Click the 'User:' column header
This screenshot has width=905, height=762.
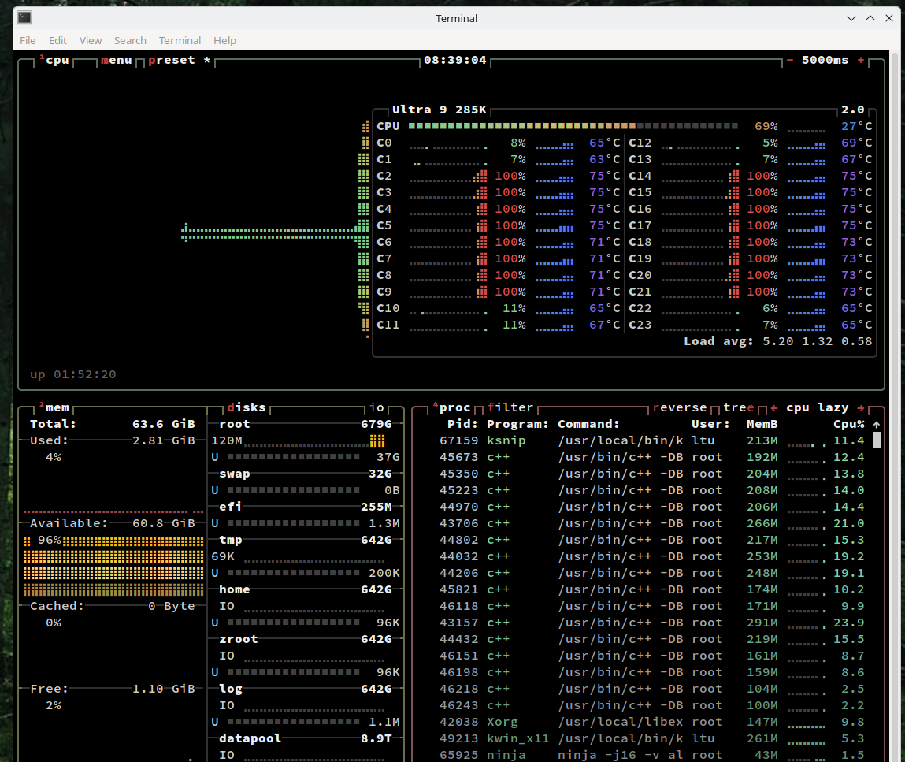pos(710,424)
